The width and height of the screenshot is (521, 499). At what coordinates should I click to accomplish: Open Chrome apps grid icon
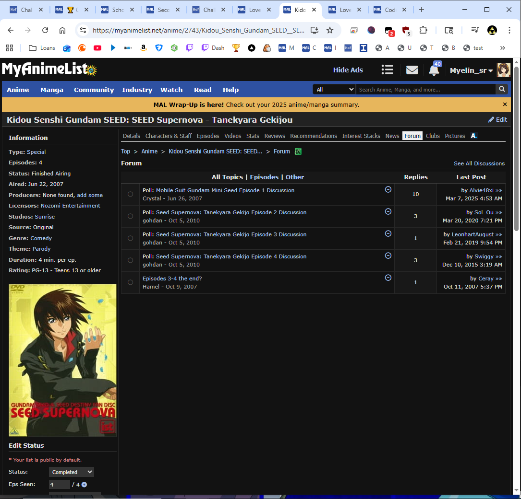click(10, 48)
